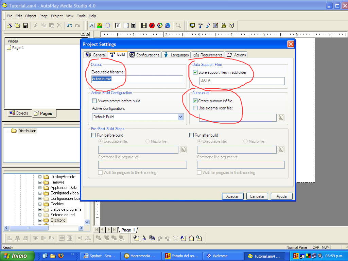Click the Ayuda button
This screenshot has height=261, width=348.
(281, 196)
